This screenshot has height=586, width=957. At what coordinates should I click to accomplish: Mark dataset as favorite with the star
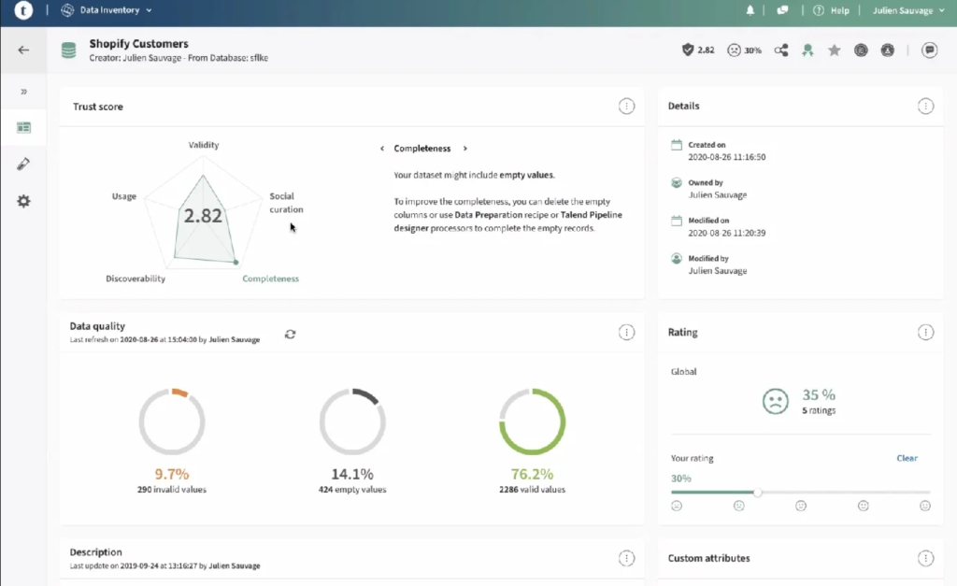pyautogui.click(x=835, y=50)
